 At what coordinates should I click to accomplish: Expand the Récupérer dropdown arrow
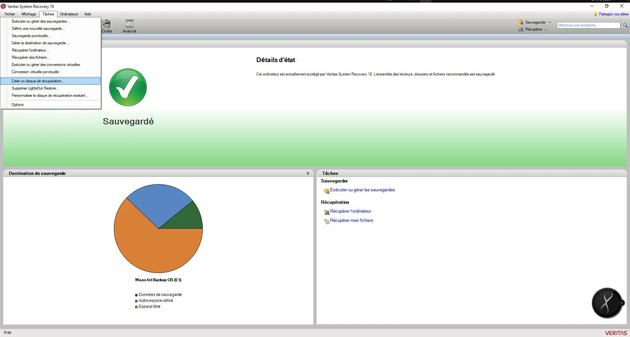click(x=546, y=30)
